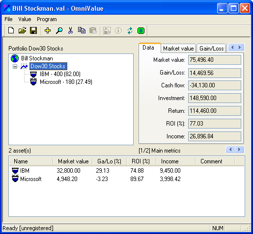253x234 pixels.
Task: Sort by the ROI (%) column header
Action: tap(141, 161)
